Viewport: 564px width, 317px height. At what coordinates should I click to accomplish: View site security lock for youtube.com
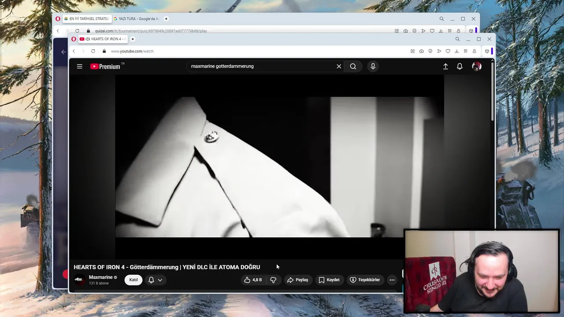104,51
